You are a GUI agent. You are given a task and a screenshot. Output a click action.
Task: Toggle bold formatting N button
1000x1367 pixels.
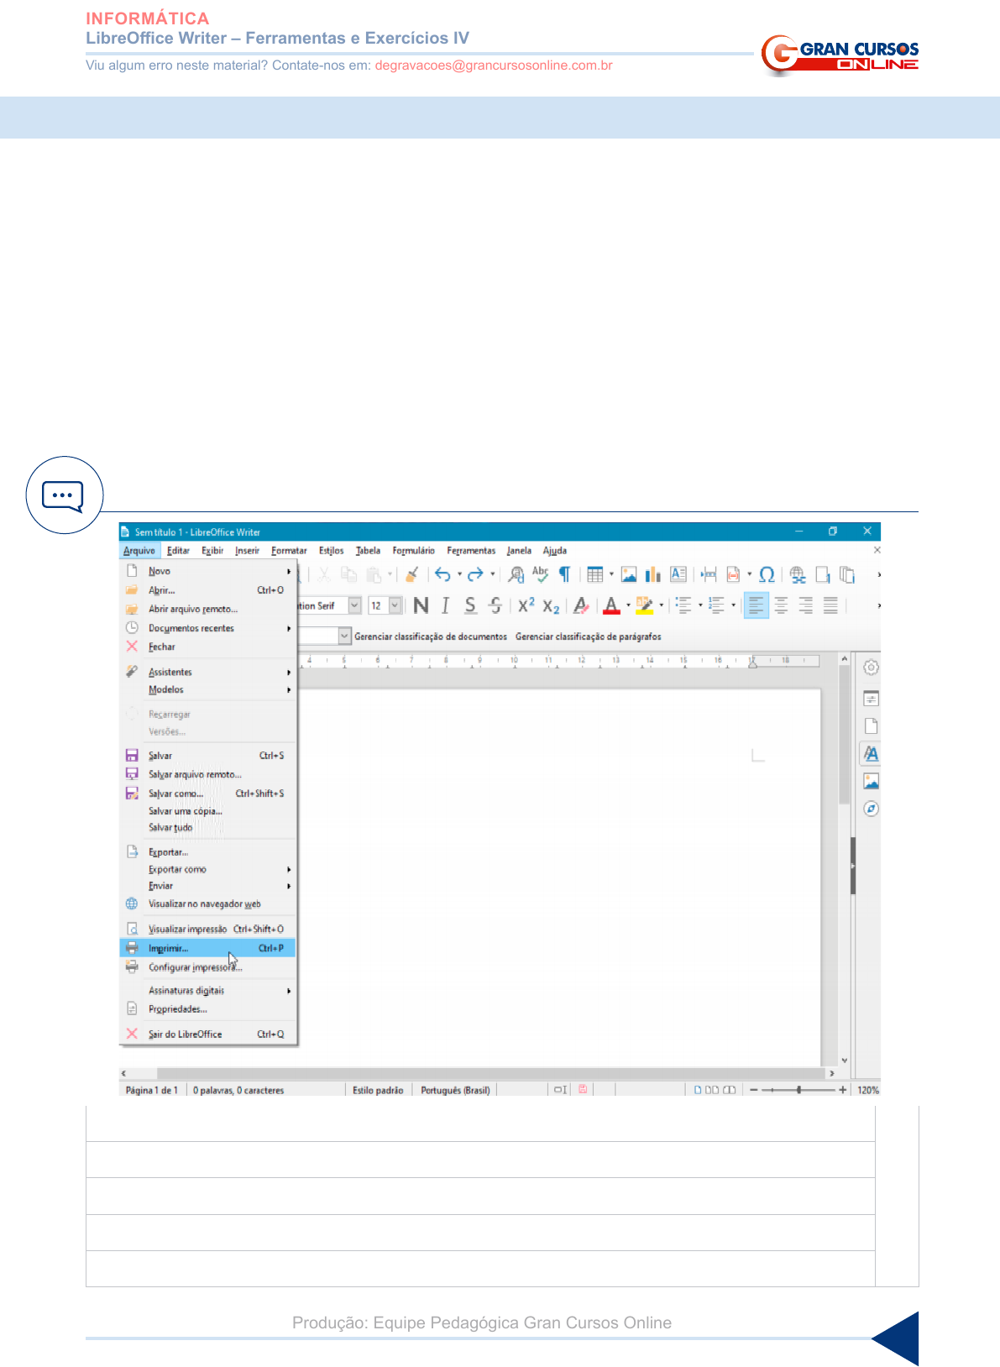421,605
